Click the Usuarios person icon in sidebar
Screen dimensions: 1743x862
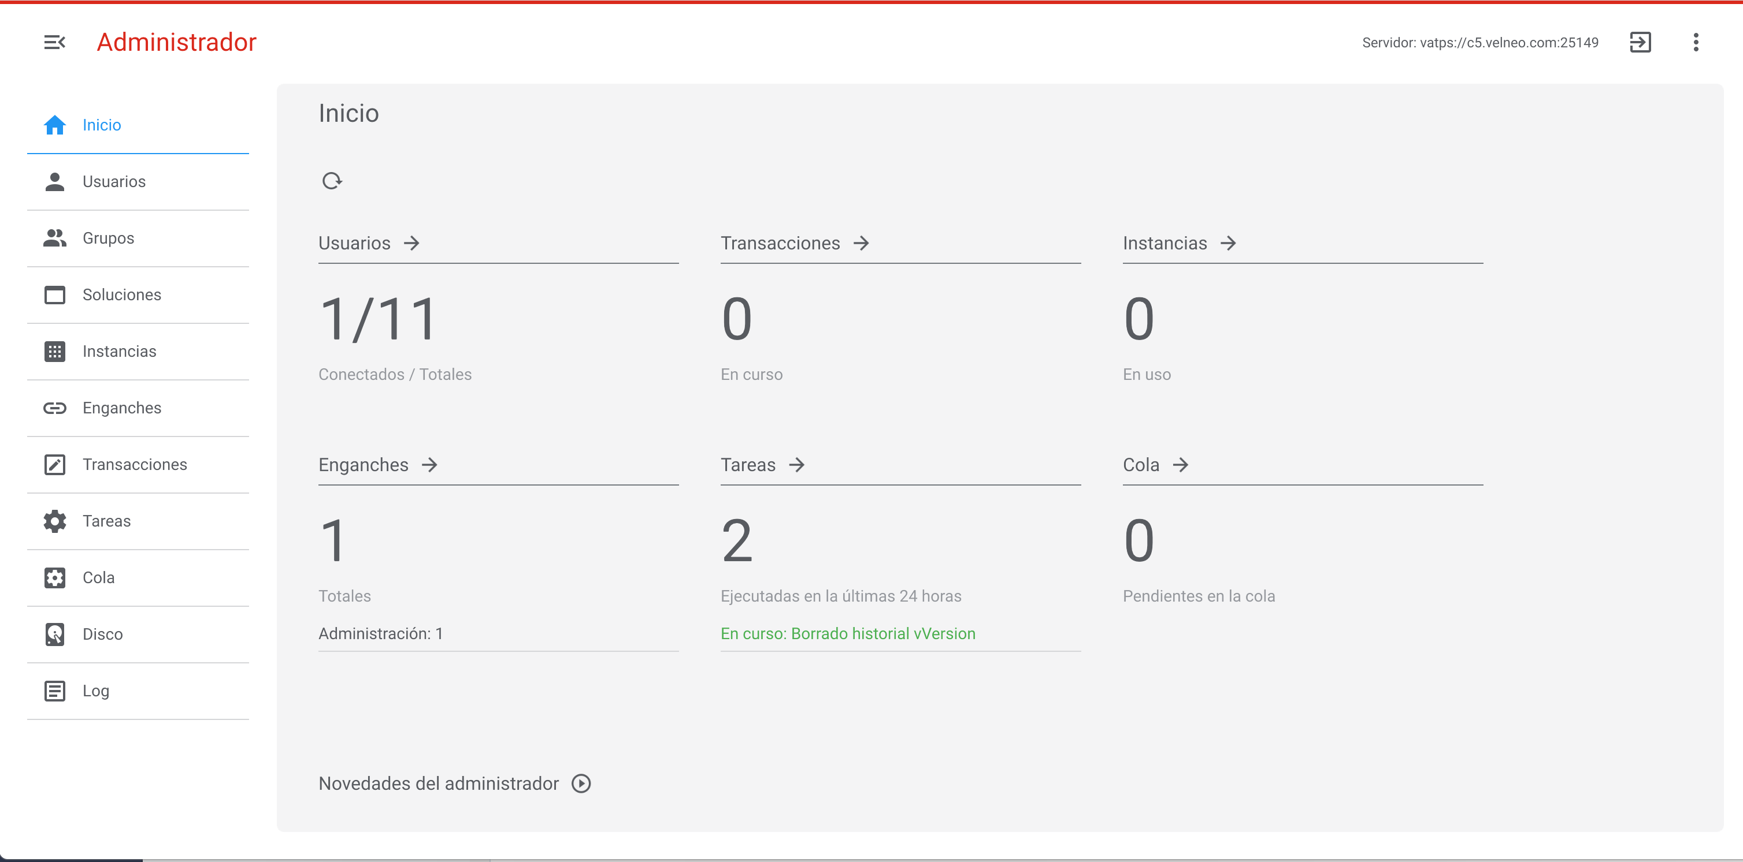tap(55, 182)
